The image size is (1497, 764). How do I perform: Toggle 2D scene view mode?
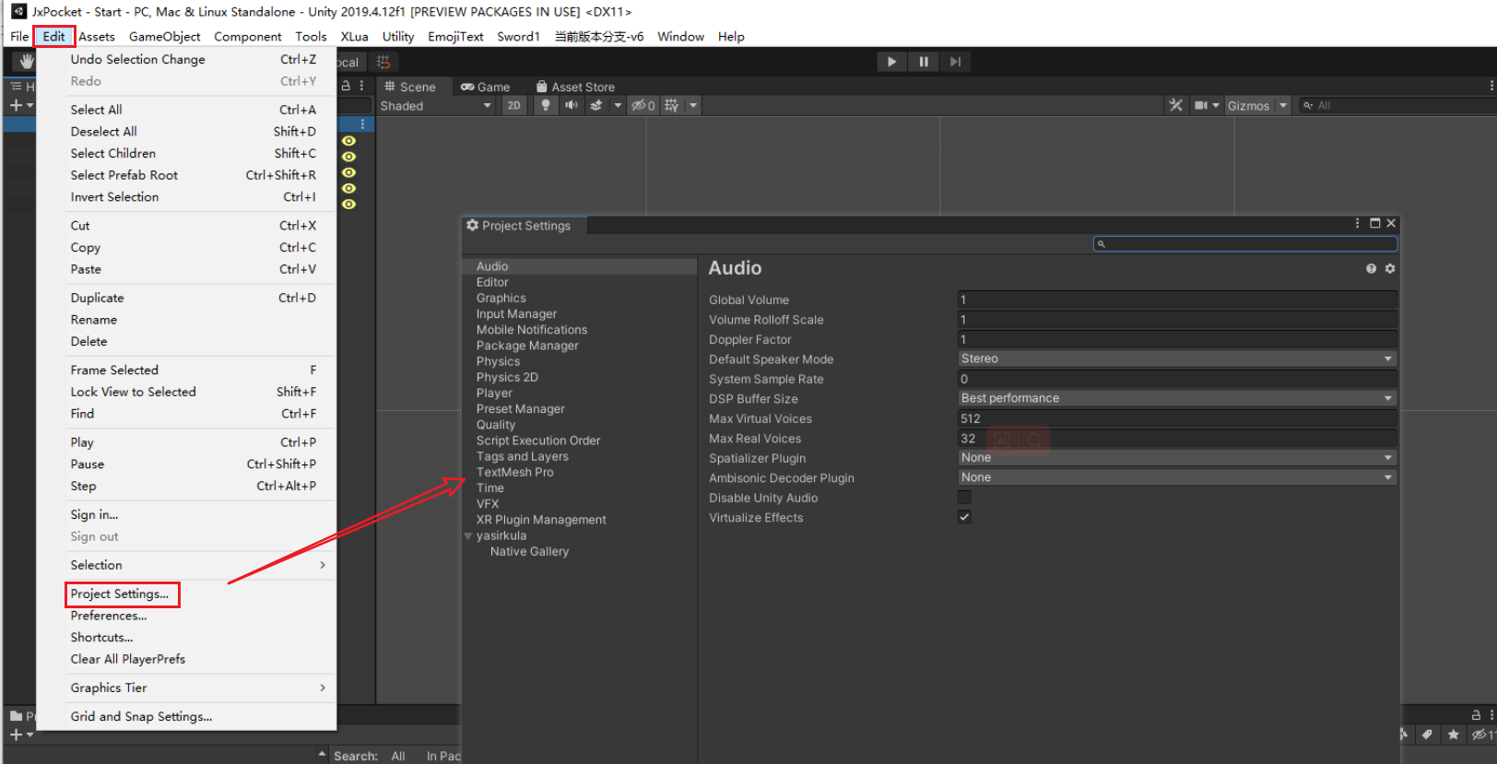513,105
